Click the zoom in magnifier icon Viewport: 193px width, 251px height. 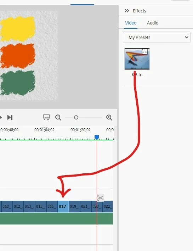(x=109, y=117)
